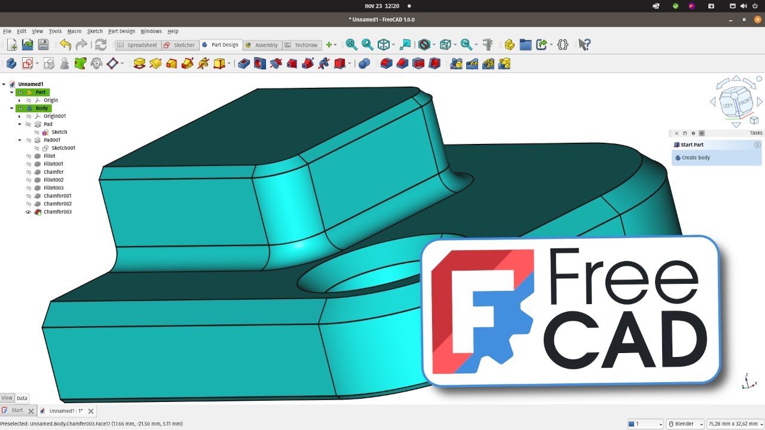
Task: Click the Thickness tool icon
Action: [x=434, y=63]
